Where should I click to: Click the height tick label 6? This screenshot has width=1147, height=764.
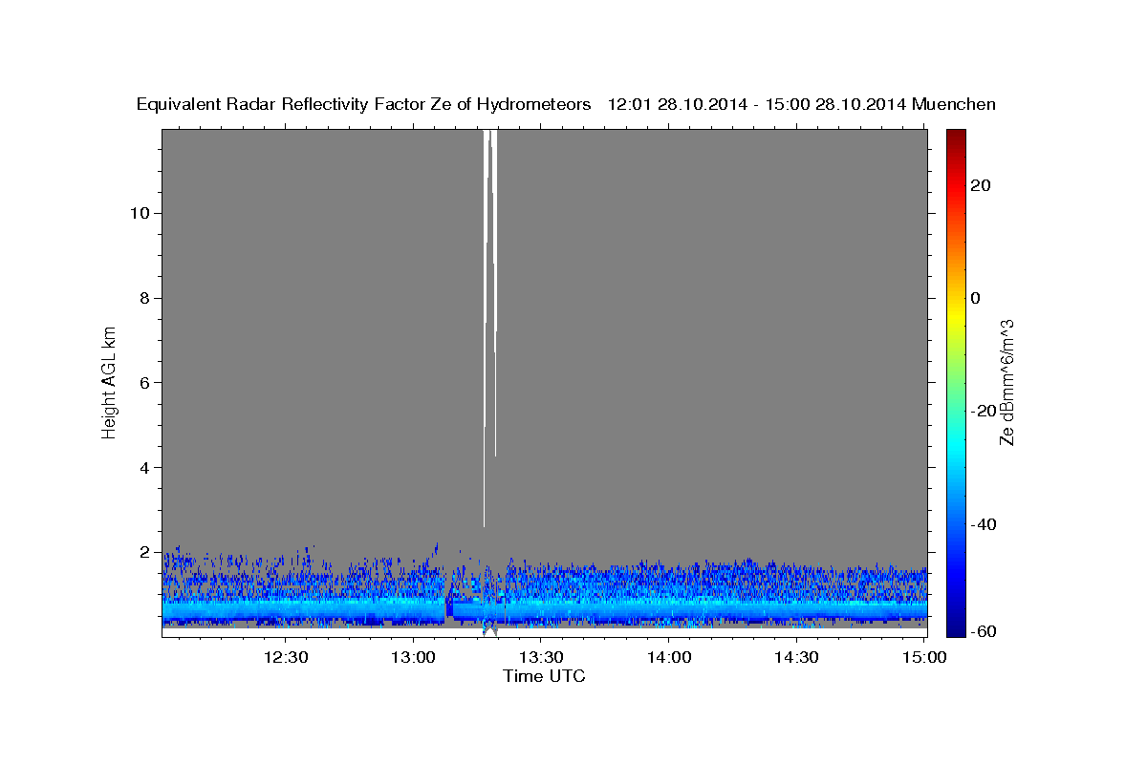(x=143, y=383)
